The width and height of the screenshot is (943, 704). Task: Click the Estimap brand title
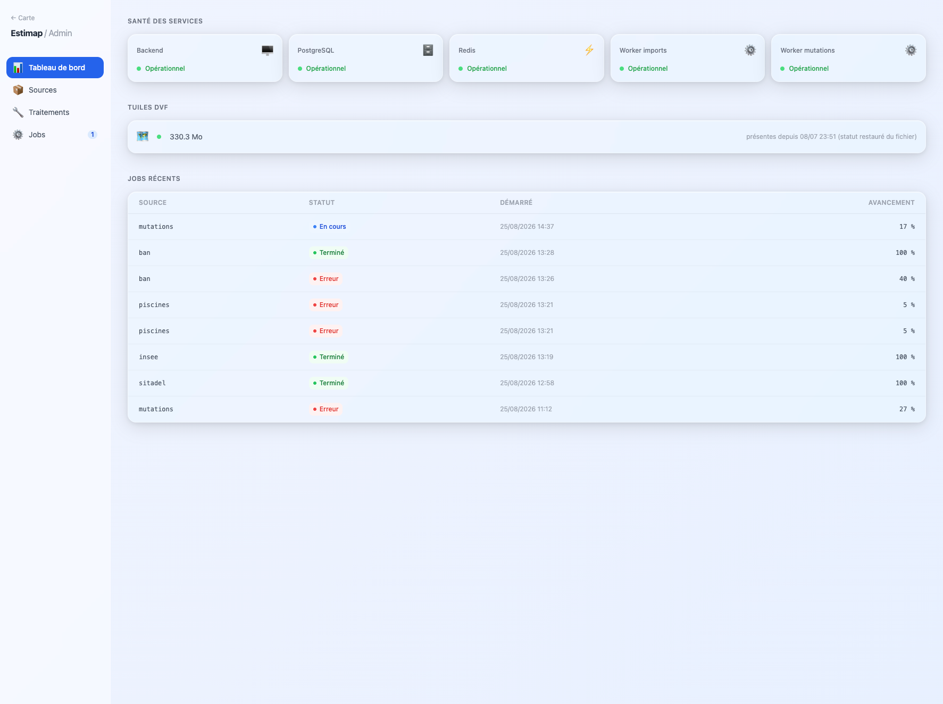click(27, 33)
